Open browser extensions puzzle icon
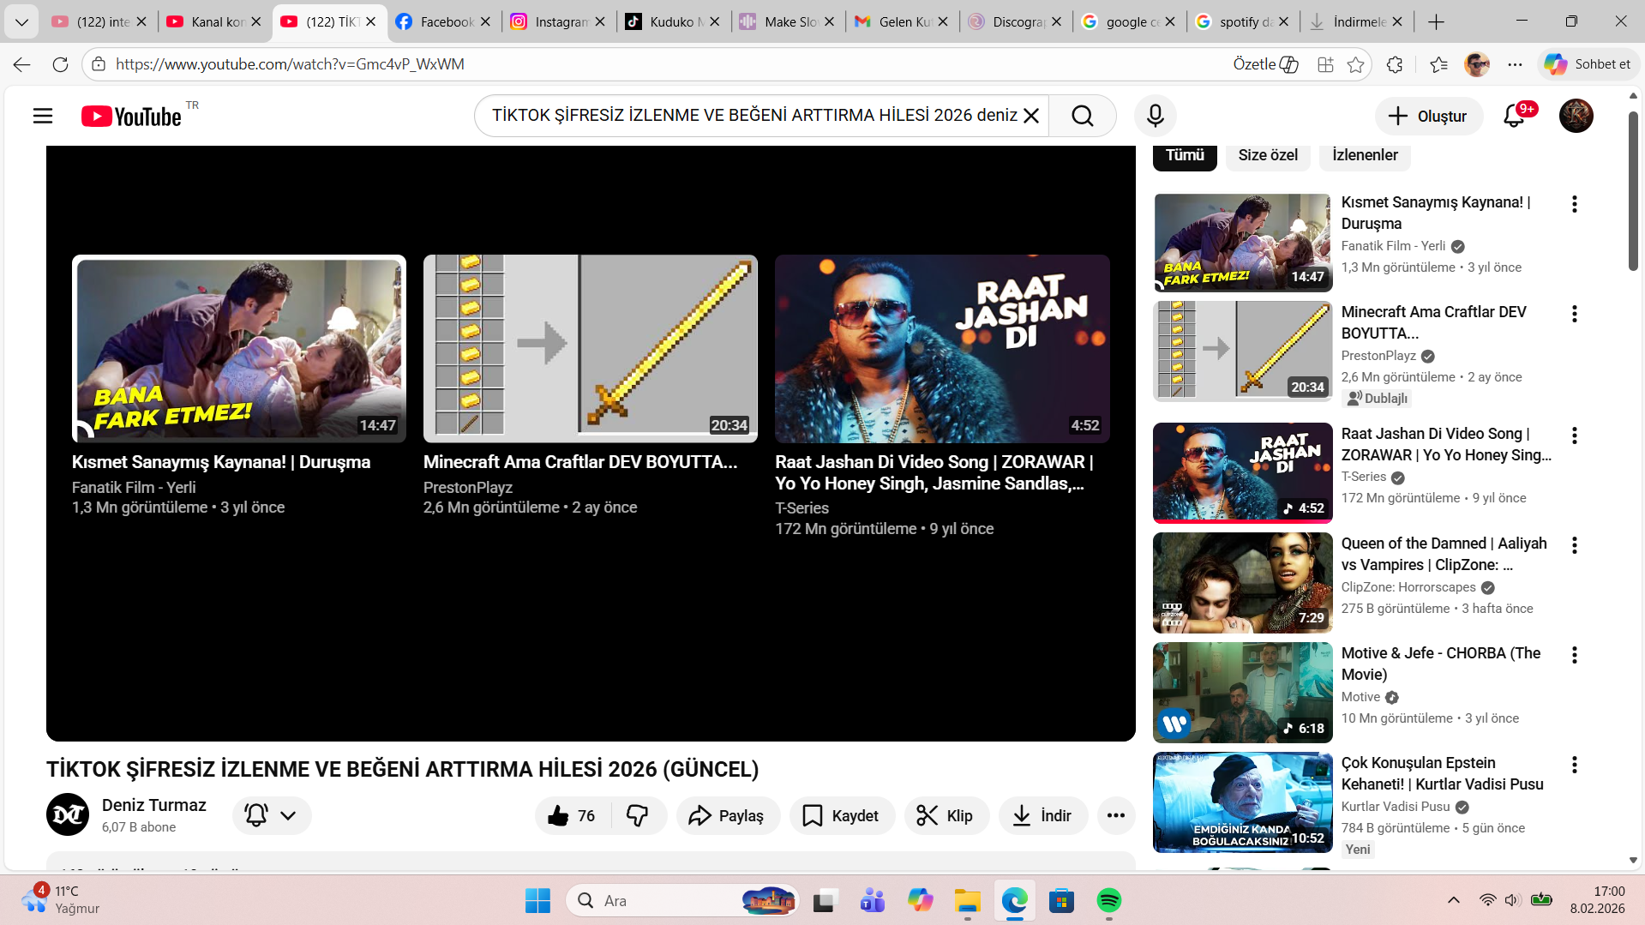 1395,64
